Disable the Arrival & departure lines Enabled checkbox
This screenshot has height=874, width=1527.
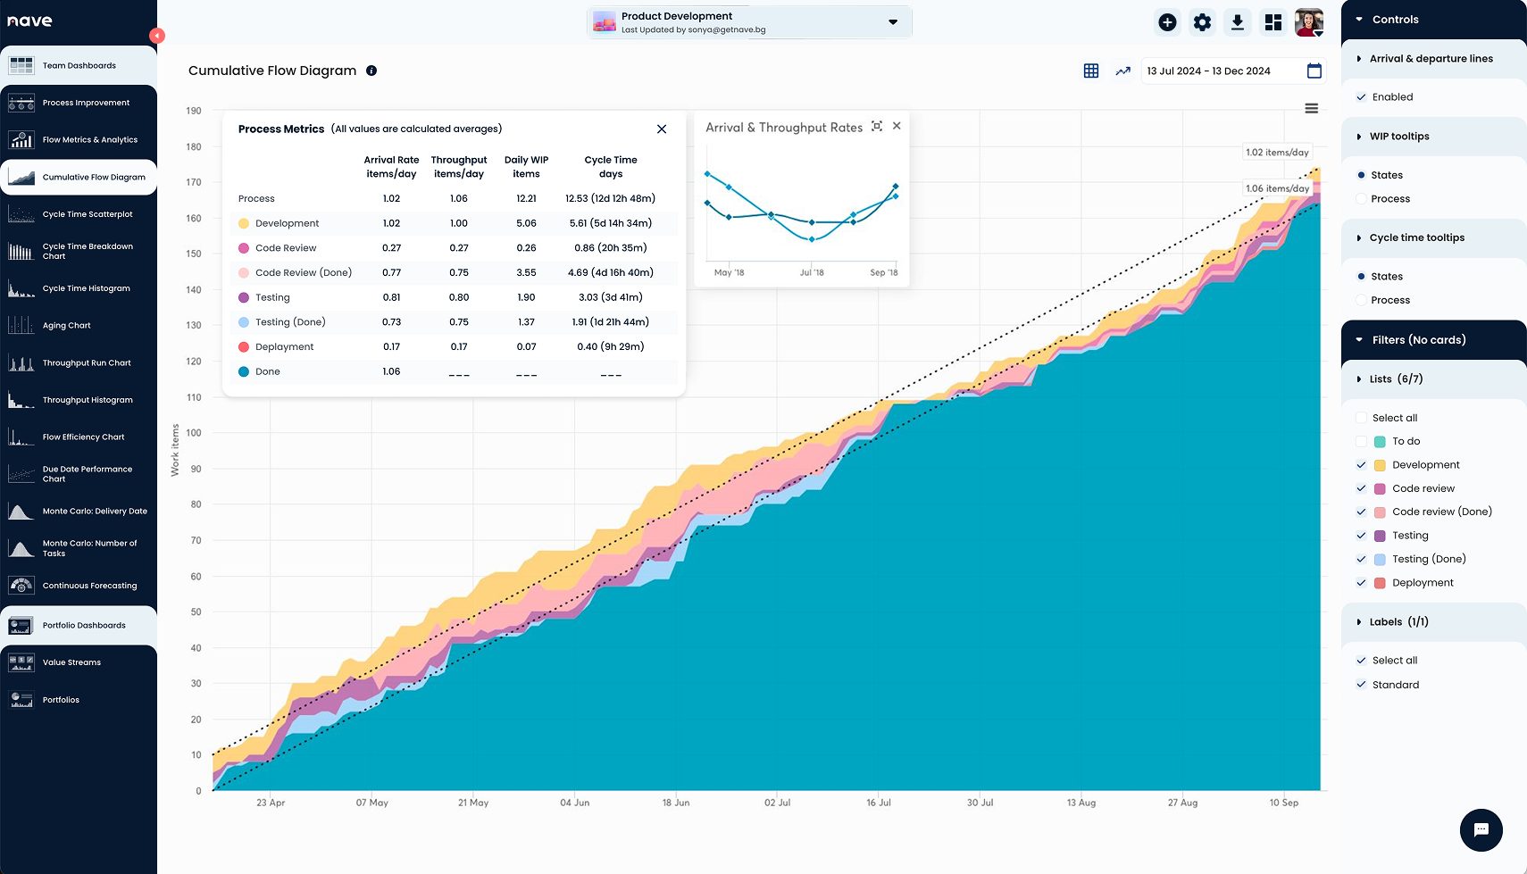tap(1361, 96)
